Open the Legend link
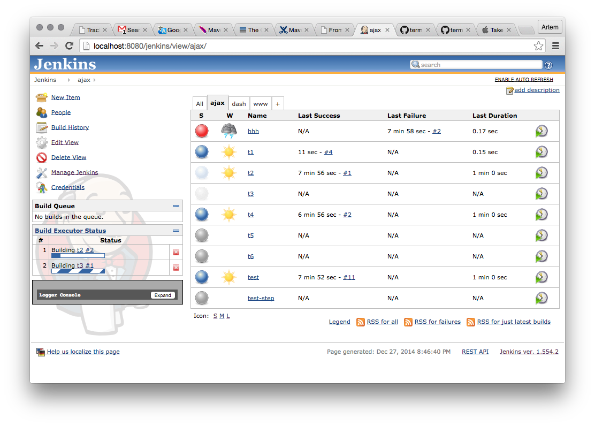Image resolution: width=595 pixels, height=426 pixels. [340, 322]
